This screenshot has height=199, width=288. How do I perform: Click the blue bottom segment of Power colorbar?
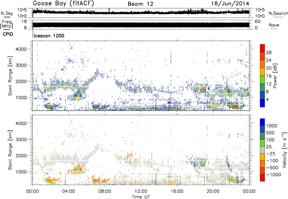[x=262, y=103]
